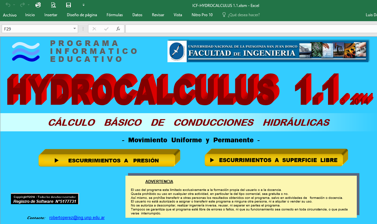
Task: Click the blue waves program logo
Action: [26, 51]
